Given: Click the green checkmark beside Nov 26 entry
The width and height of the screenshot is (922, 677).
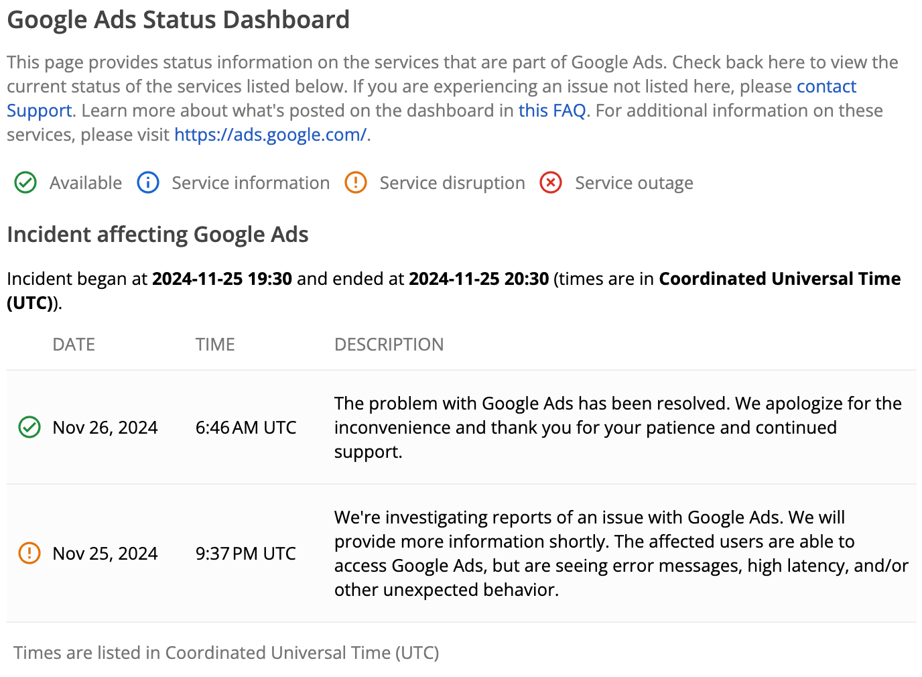Looking at the screenshot, I should [x=29, y=427].
